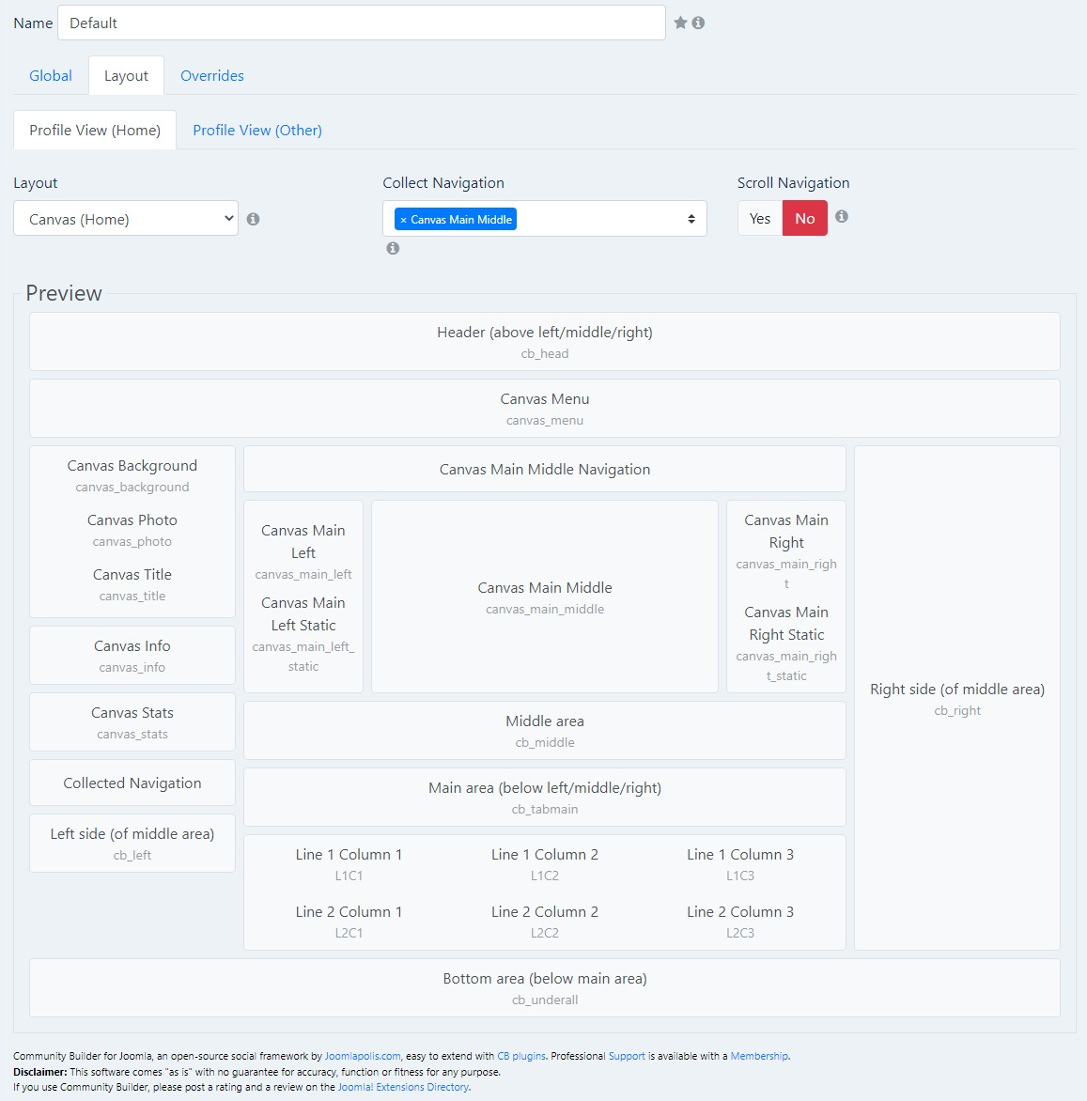Click the Header cb_head preview block
1087x1101 pixels.
[x=545, y=341]
